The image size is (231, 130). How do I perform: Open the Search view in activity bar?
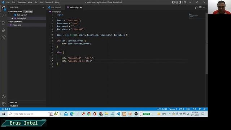(4, 15)
